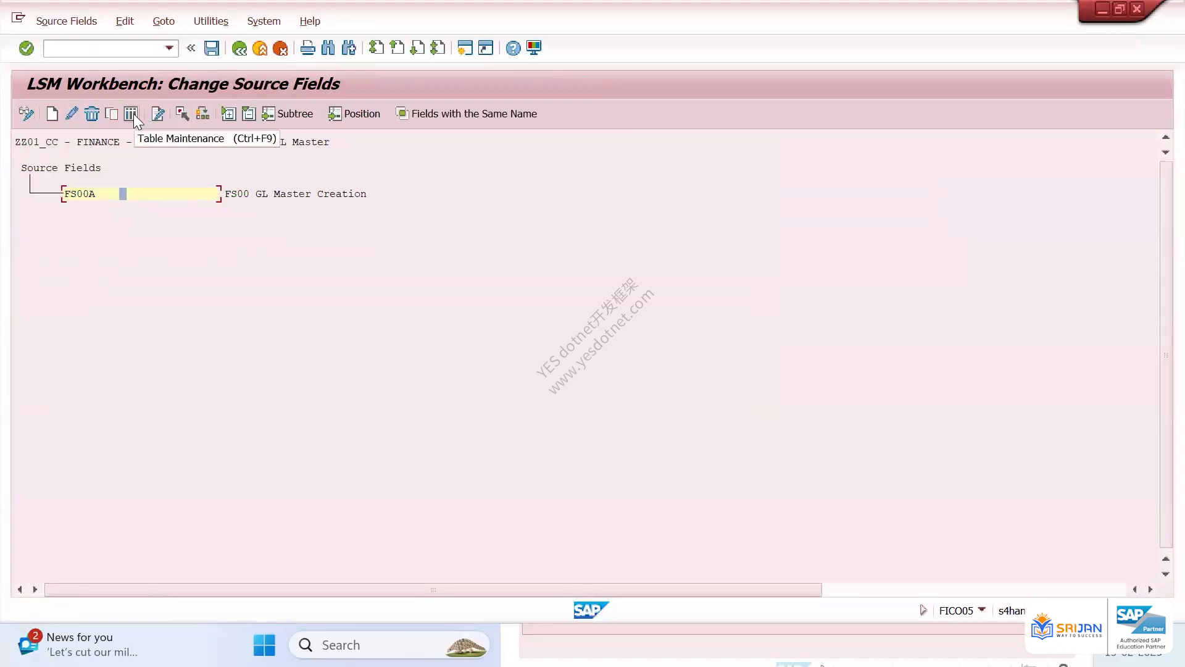Go to Next Page icon
Image resolution: width=1185 pixels, height=667 pixels.
coord(417,48)
